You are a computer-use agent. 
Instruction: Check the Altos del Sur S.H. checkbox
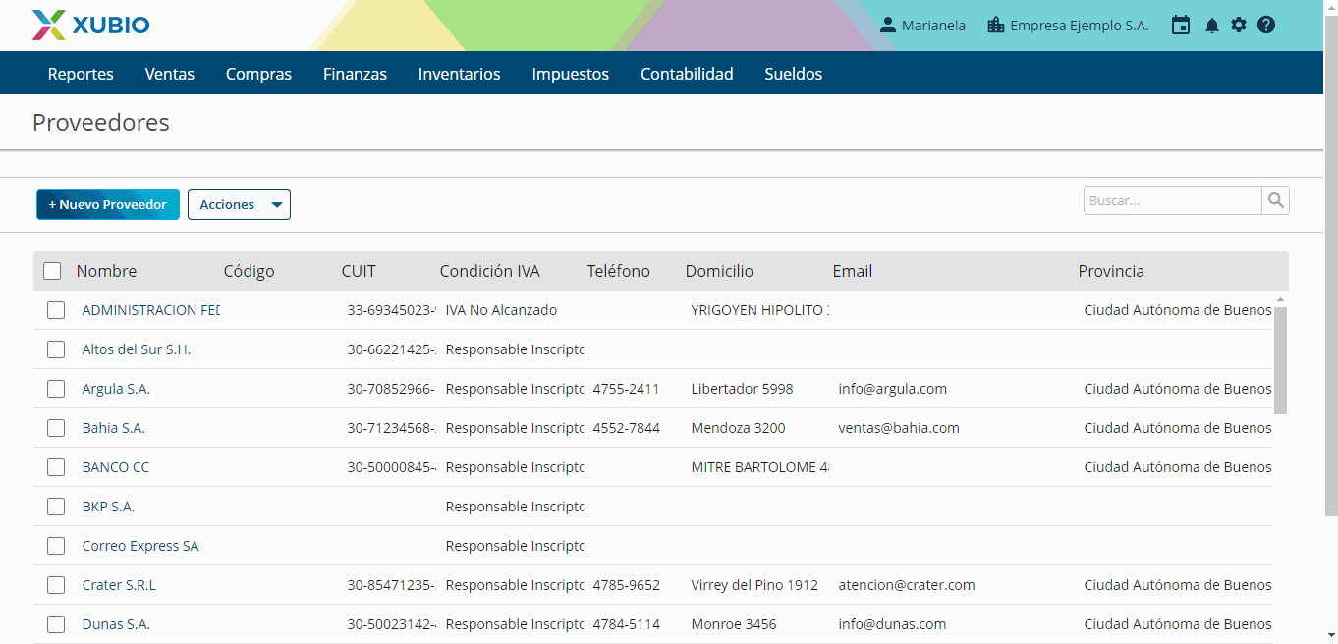click(x=56, y=349)
